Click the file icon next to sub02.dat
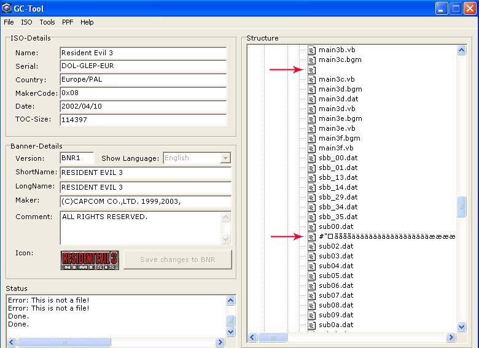Image resolution: width=479 pixels, height=348 pixels. (311, 246)
